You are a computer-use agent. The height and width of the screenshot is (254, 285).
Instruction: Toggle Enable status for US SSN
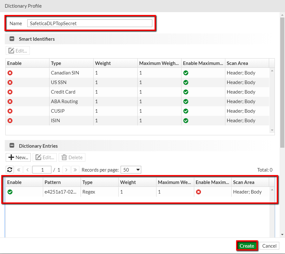click(x=10, y=82)
